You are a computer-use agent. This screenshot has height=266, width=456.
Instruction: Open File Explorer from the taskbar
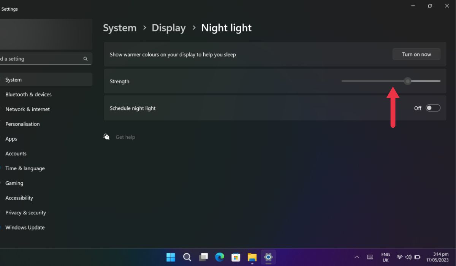[x=252, y=257]
